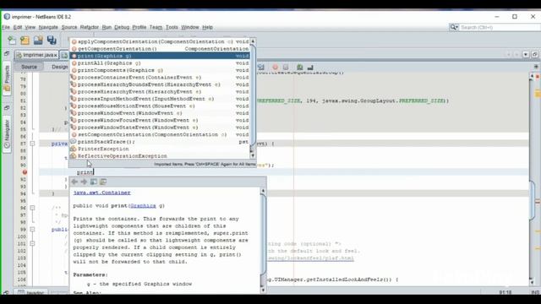
Task: Select setComponentOrientation completion item
Action: (160, 134)
